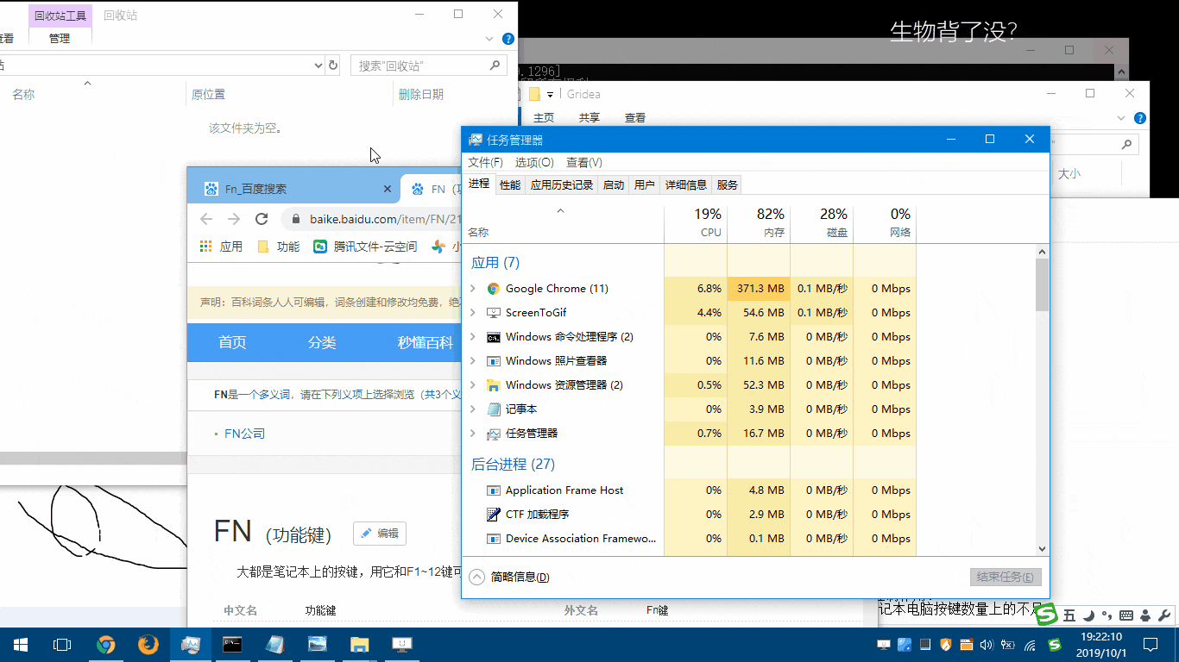Open the 功能 bookmark folder
Image resolution: width=1179 pixels, height=662 pixels.
(x=278, y=247)
